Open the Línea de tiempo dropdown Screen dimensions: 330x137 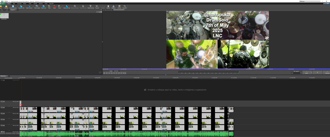[x=19, y=78]
